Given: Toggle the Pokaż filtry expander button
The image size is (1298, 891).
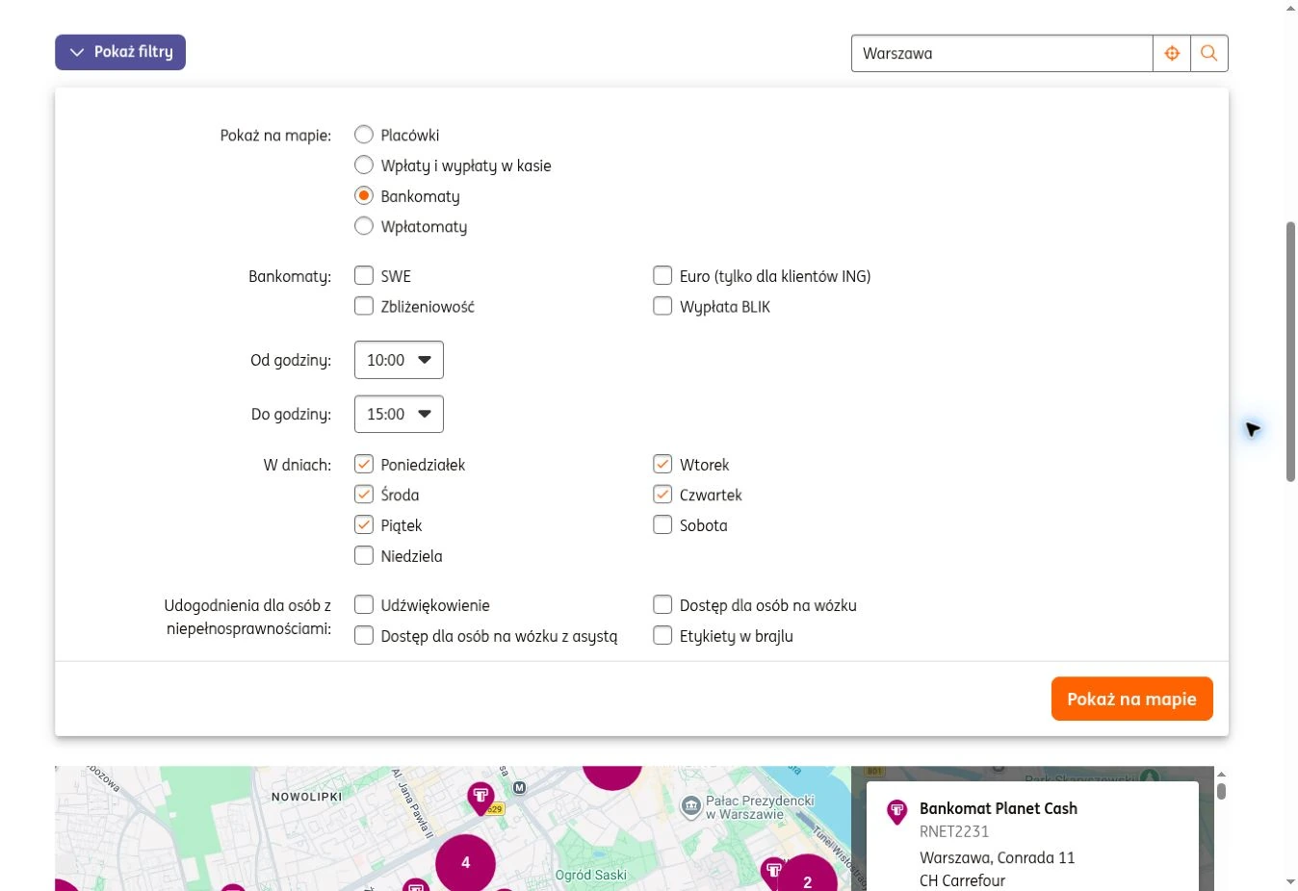Looking at the screenshot, I should 120,52.
